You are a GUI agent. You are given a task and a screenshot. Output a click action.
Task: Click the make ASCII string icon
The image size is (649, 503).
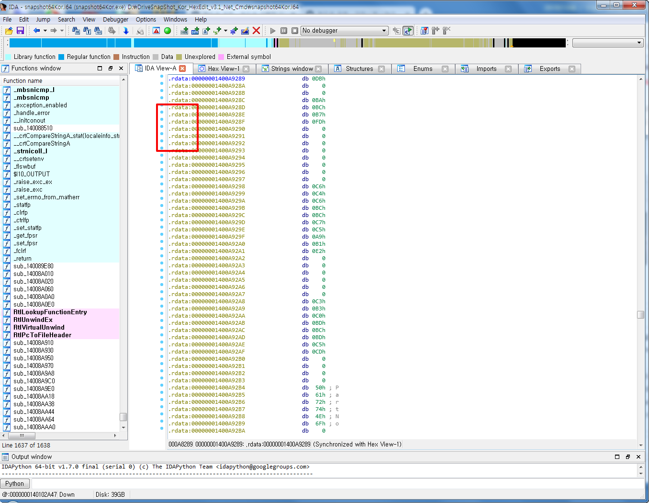point(206,31)
